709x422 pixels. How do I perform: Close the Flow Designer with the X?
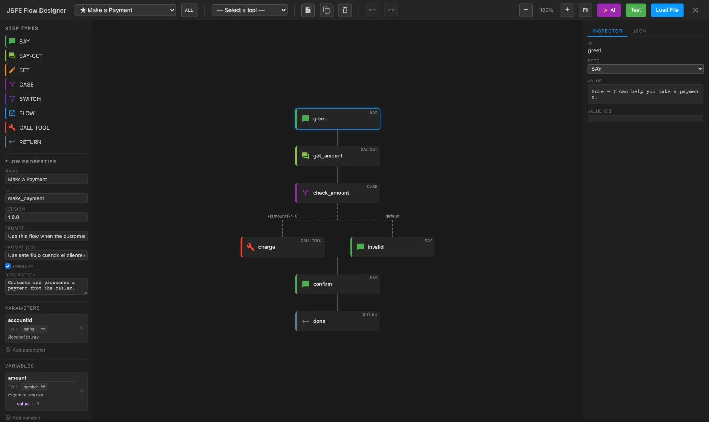(696, 10)
